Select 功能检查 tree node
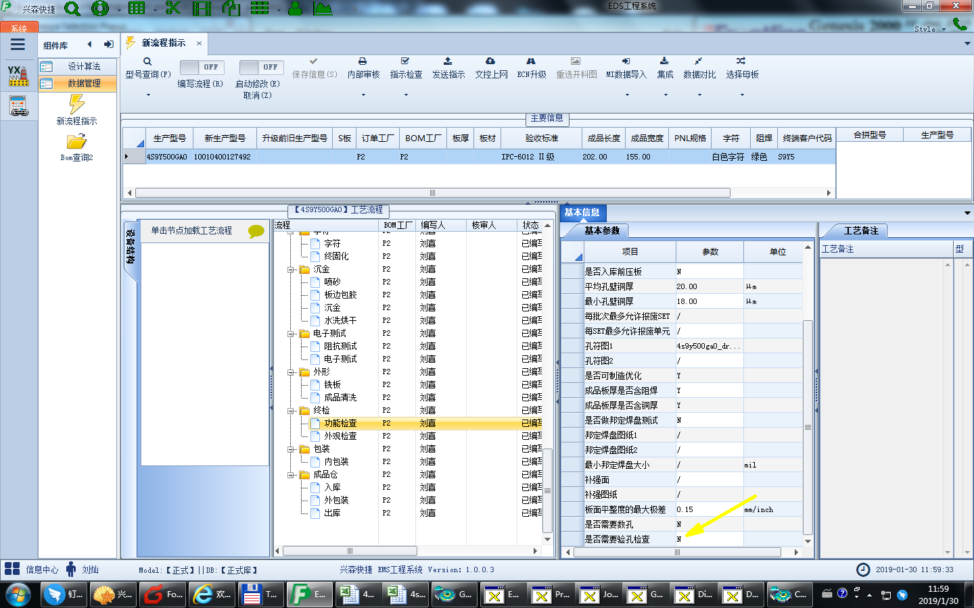 [x=340, y=424]
